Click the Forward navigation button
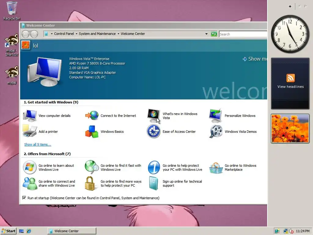313x235 pixels. click(34, 34)
